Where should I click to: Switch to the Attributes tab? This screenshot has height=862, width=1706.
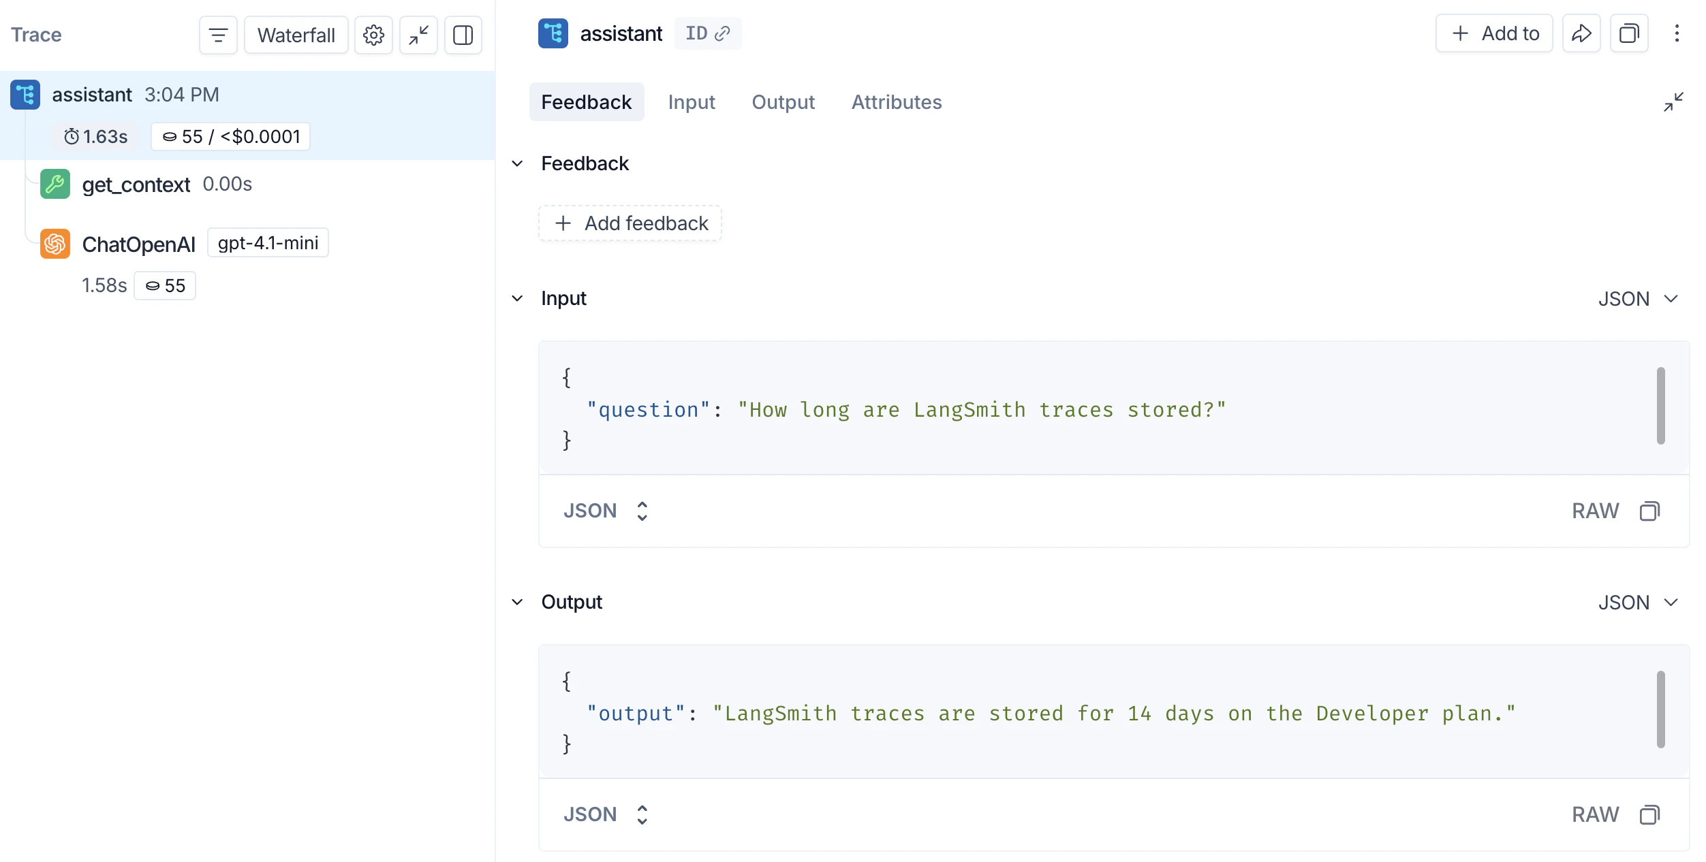pyautogui.click(x=896, y=102)
